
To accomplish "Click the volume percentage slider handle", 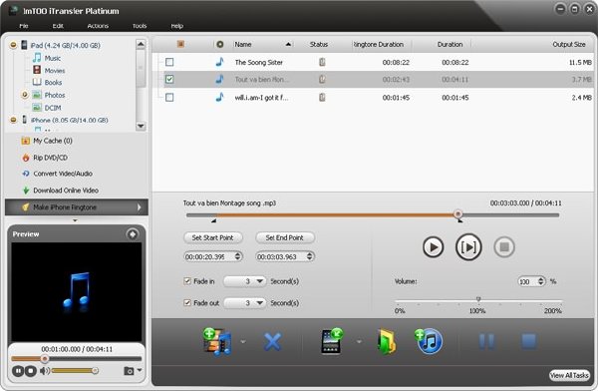I will click(x=478, y=299).
